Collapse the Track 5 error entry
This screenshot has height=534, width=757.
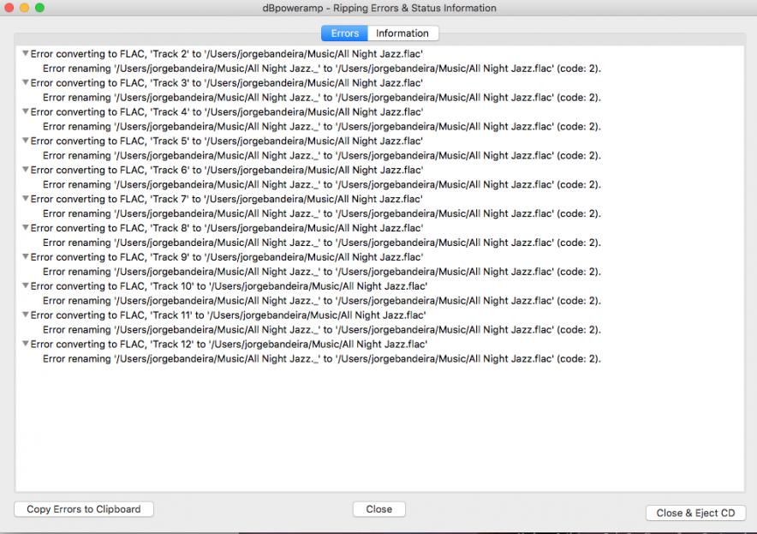(x=25, y=141)
